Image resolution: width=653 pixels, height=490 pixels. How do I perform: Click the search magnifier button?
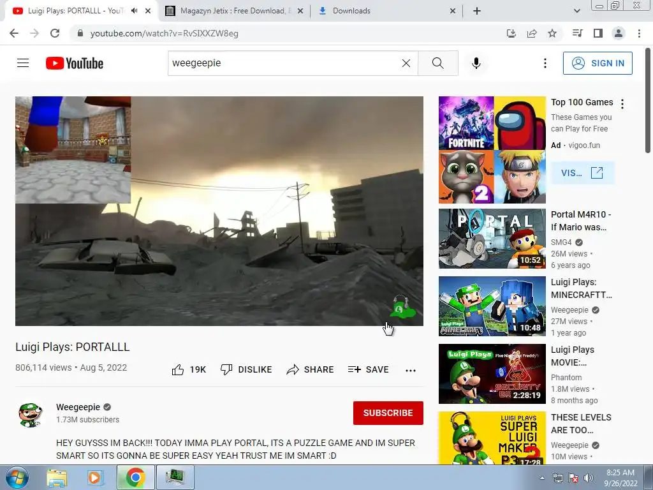pyautogui.click(x=437, y=63)
